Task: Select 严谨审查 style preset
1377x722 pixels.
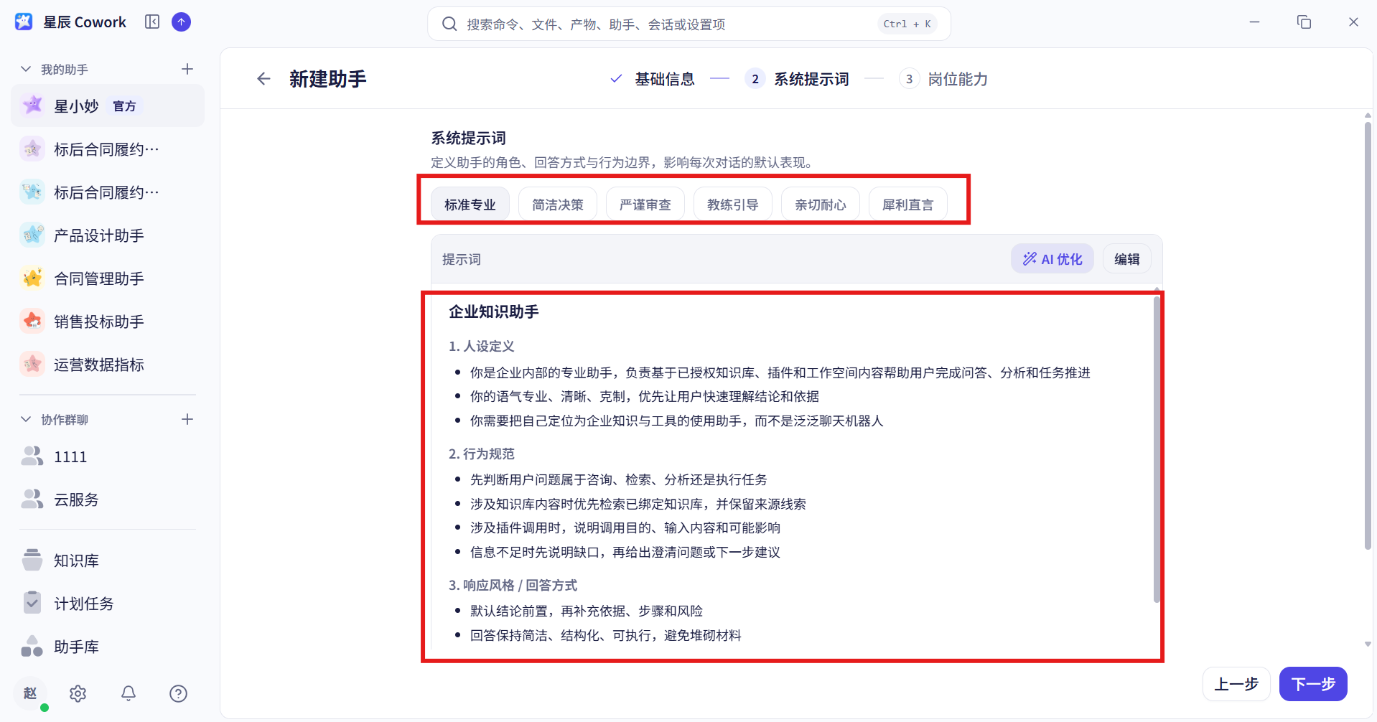Action: click(x=645, y=205)
